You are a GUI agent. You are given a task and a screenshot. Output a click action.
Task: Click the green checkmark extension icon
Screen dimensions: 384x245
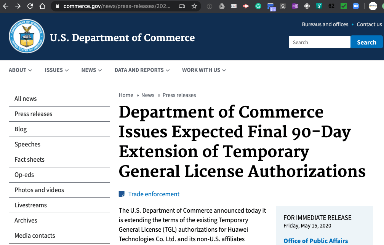[344, 6]
